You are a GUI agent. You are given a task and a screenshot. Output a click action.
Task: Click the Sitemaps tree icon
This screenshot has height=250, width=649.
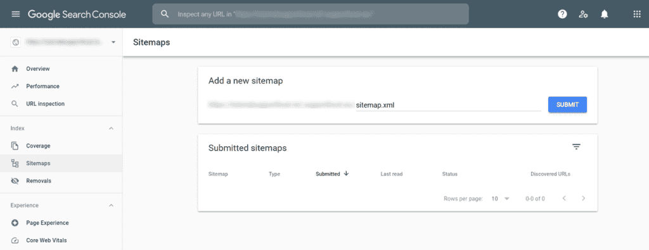click(x=15, y=163)
